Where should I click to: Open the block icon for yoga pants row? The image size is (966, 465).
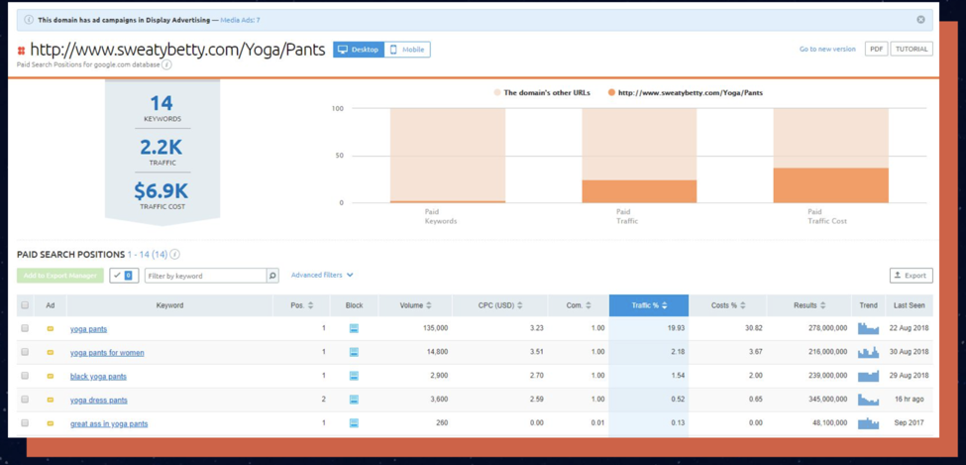point(354,329)
